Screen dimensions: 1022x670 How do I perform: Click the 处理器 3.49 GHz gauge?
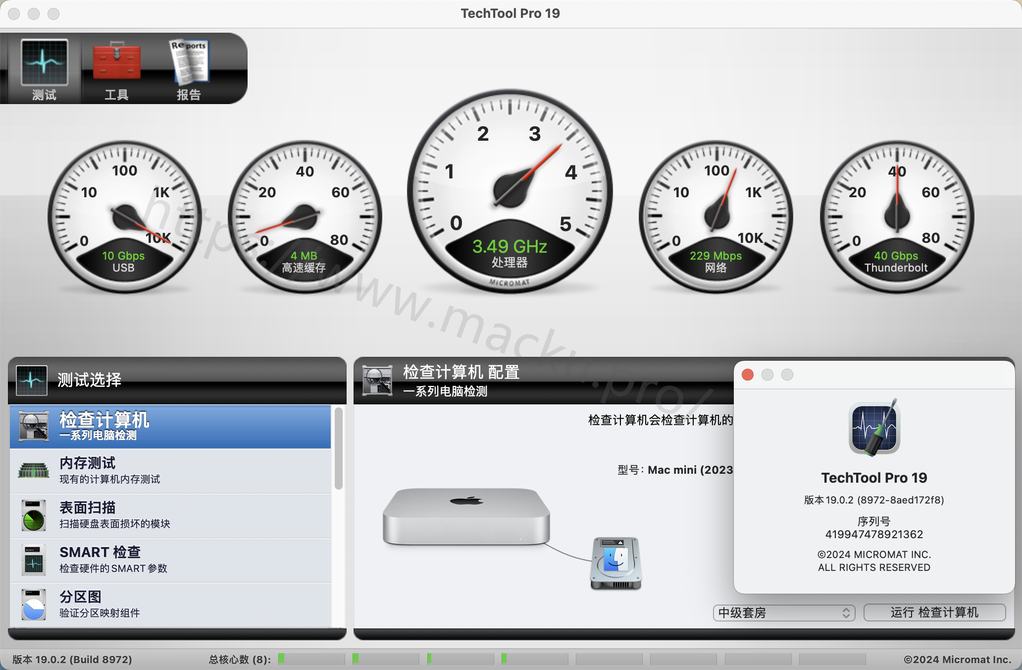[510, 191]
